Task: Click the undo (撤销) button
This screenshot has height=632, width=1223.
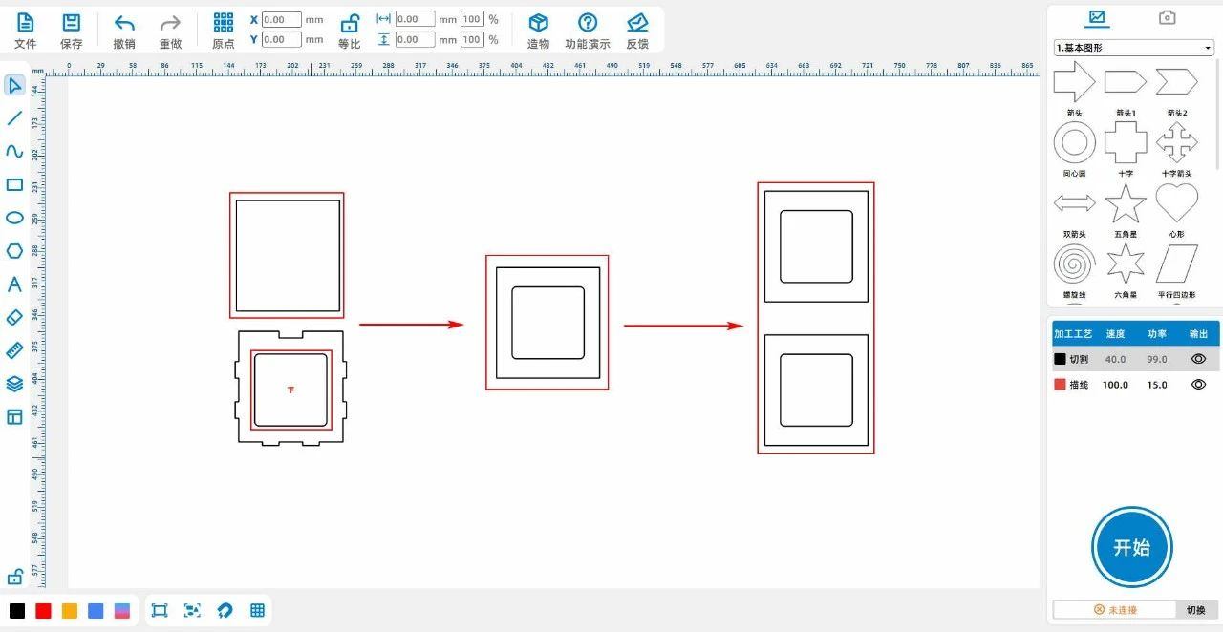Action: (x=124, y=30)
